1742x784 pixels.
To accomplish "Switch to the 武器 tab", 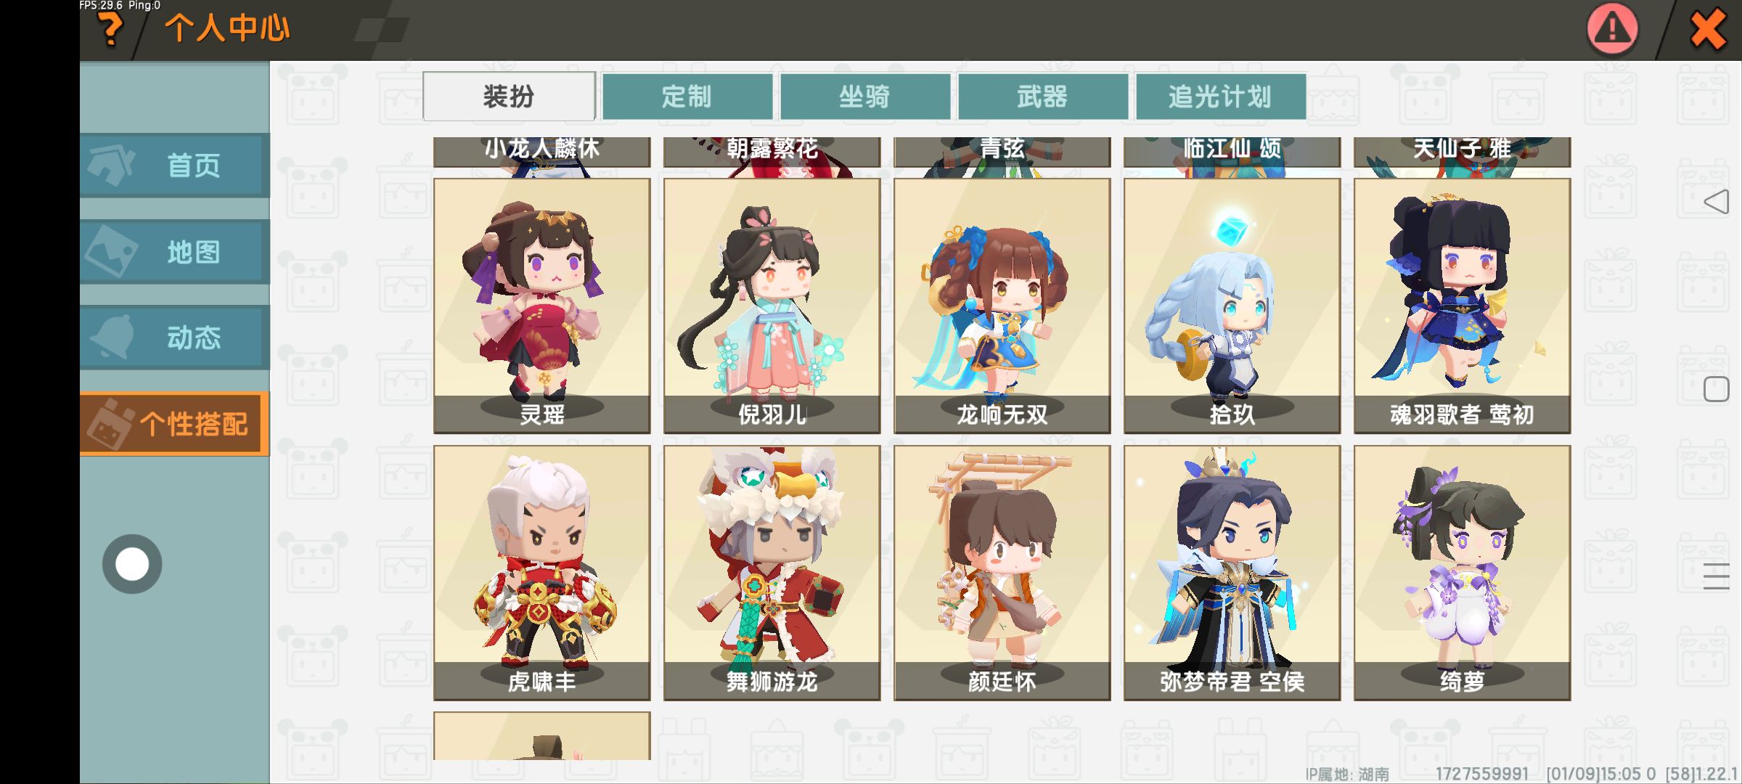I will pyautogui.click(x=1042, y=96).
